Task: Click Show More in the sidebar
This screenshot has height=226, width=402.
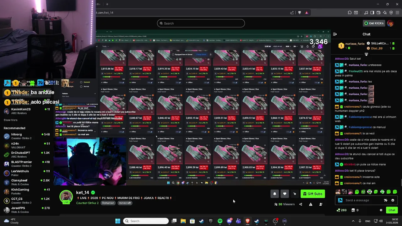Action: pos(11,120)
